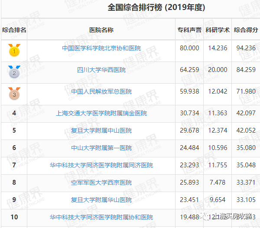The image size is (260, 228).
Task: Select the 42.097 total score cell
Action: pyautogui.click(x=246, y=113)
